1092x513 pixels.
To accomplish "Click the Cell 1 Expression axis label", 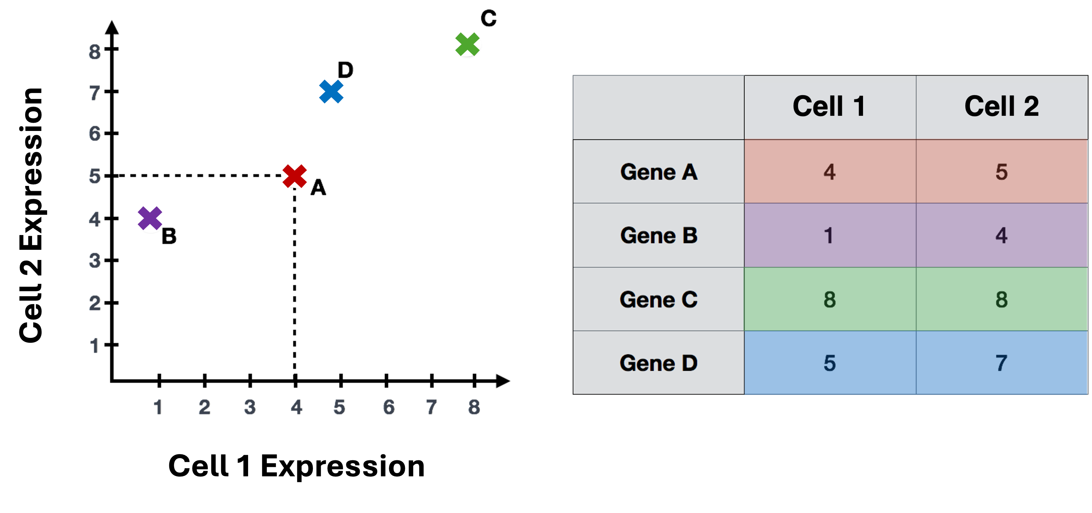I will click(x=298, y=466).
